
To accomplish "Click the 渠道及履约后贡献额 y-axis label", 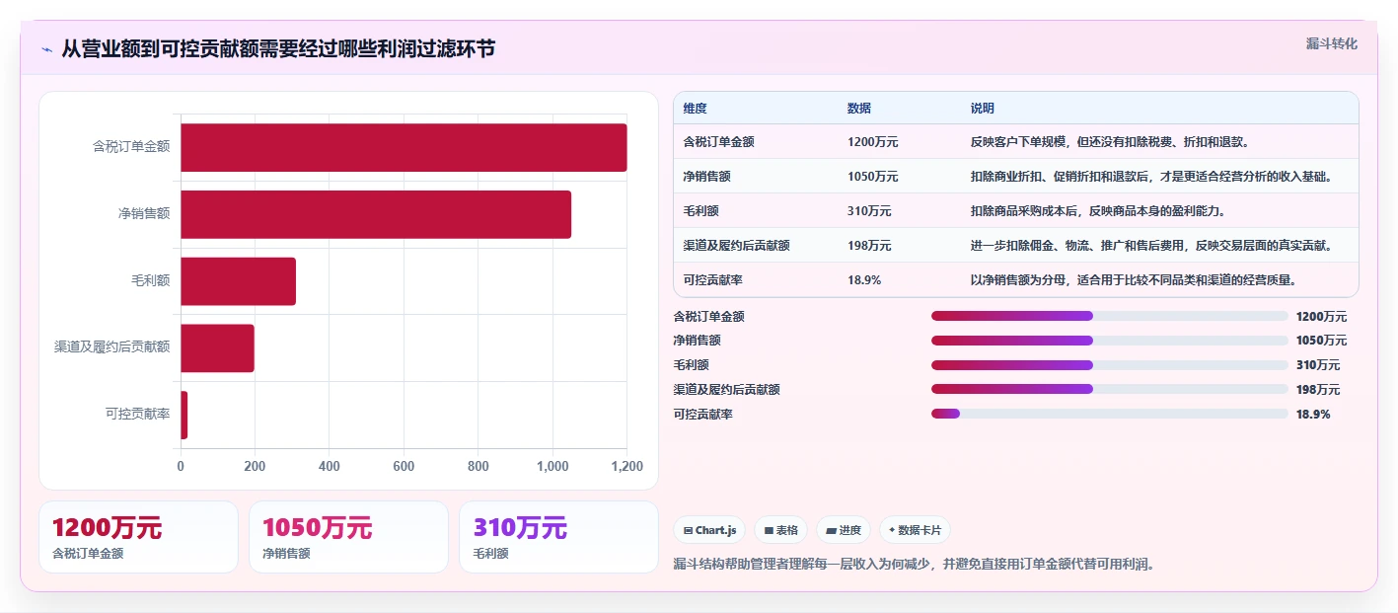I will click(112, 347).
